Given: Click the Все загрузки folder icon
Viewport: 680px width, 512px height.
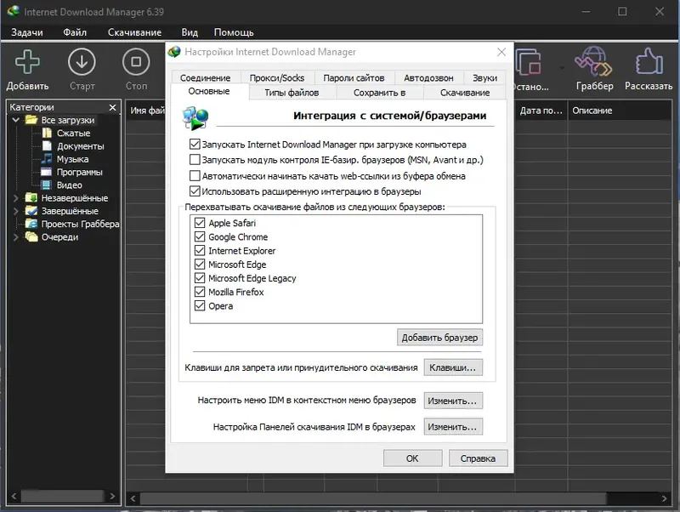Looking at the screenshot, I should pyautogui.click(x=31, y=120).
